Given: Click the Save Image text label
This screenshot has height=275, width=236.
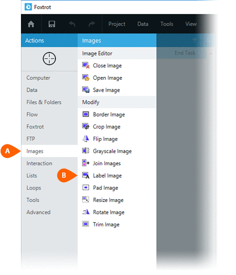Looking at the screenshot, I should click(x=106, y=90).
